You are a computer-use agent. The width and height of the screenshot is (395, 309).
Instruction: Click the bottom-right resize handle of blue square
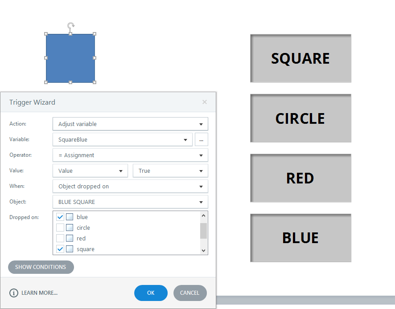click(95, 82)
